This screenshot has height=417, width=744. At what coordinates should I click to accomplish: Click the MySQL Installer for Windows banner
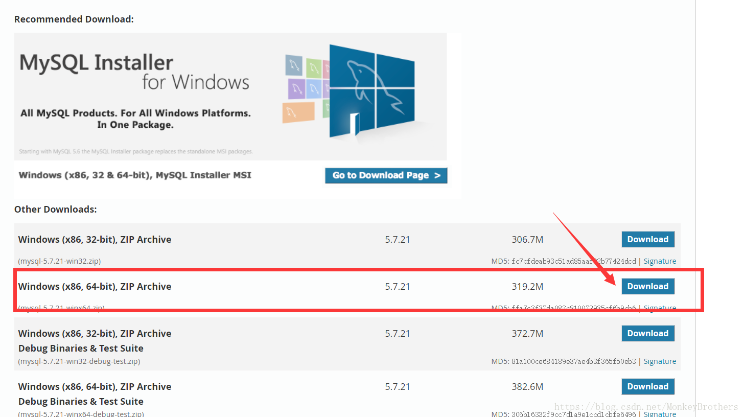(x=230, y=97)
